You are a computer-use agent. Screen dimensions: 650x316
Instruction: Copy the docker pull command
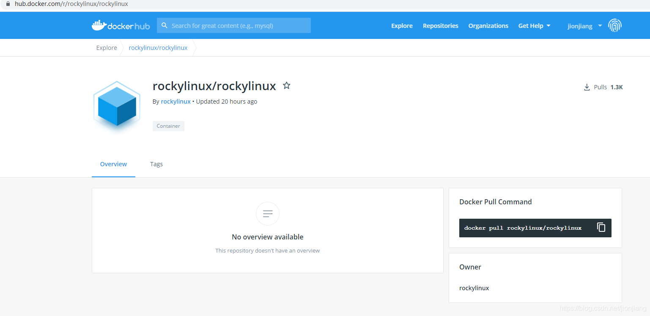(601, 228)
